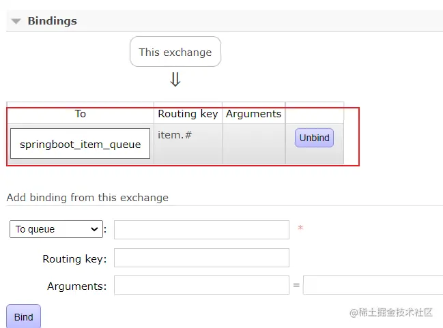The image size is (443, 328).
Task: Click the Bindings section heading
Action: (52, 21)
